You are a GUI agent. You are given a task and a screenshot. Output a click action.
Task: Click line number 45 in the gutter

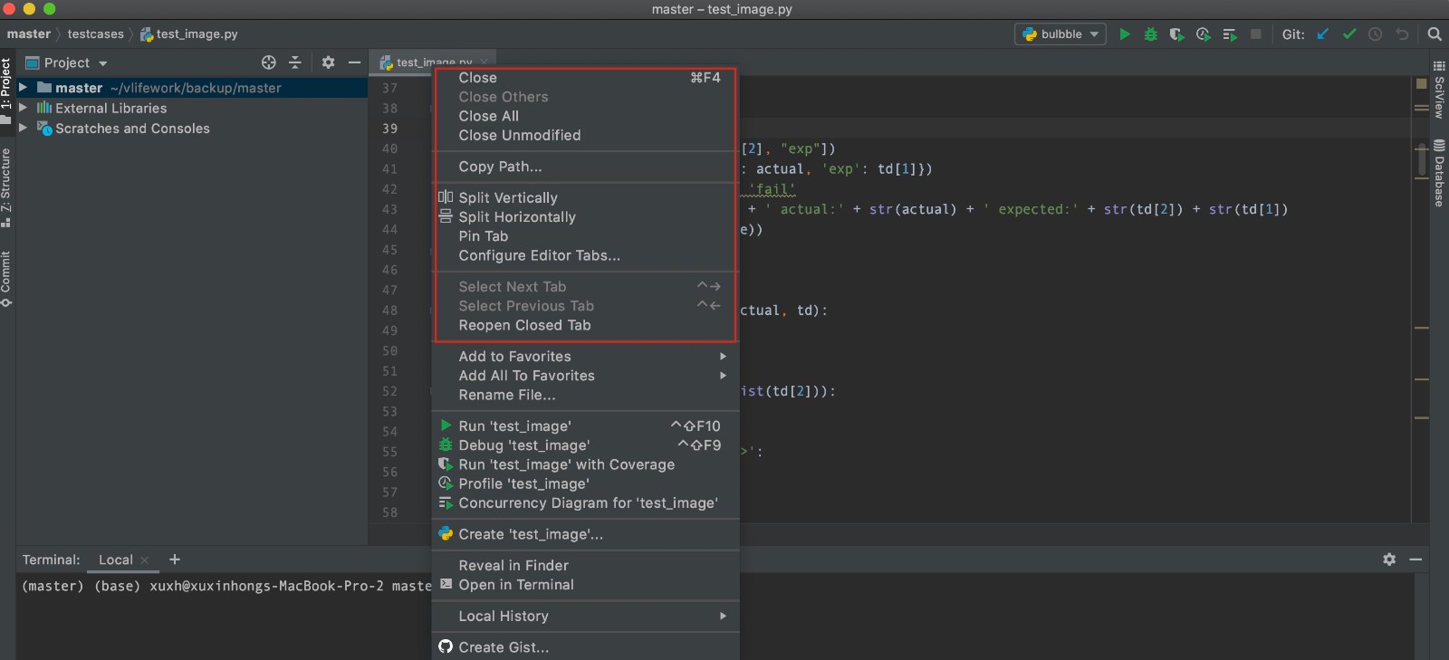point(389,250)
